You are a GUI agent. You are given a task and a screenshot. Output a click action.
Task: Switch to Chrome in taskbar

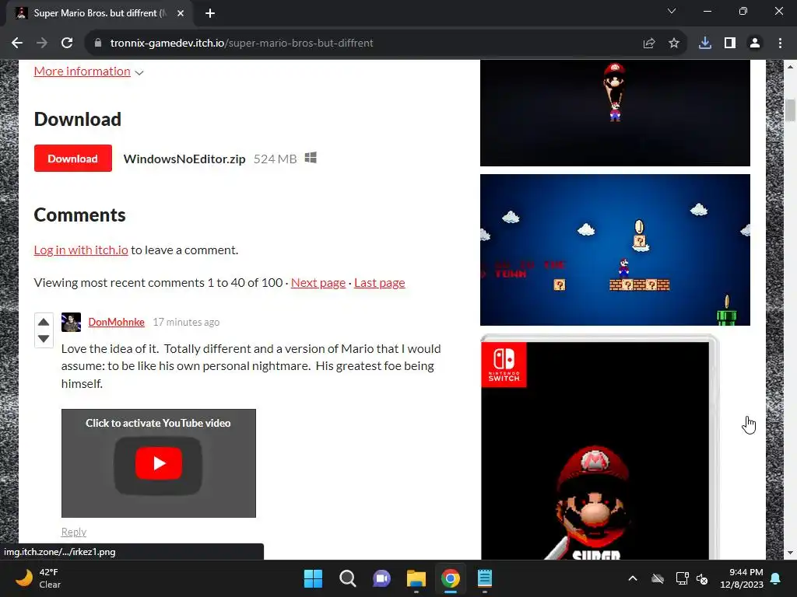click(x=451, y=578)
